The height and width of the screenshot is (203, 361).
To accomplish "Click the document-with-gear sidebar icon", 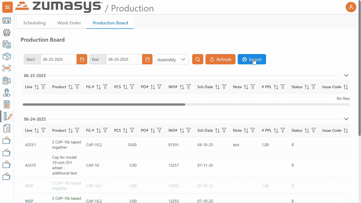I will 7,128.
